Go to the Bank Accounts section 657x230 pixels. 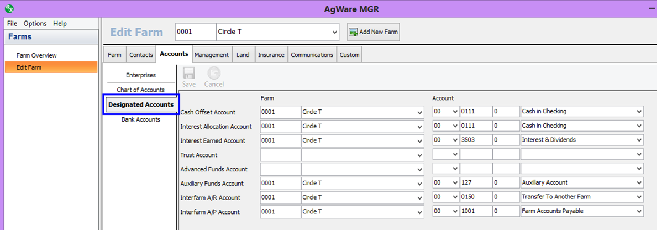[x=140, y=119]
